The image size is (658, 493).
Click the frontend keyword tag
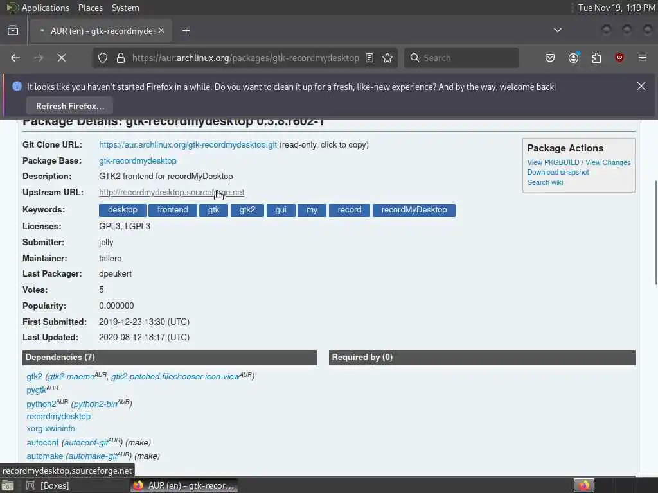pos(172,210)
